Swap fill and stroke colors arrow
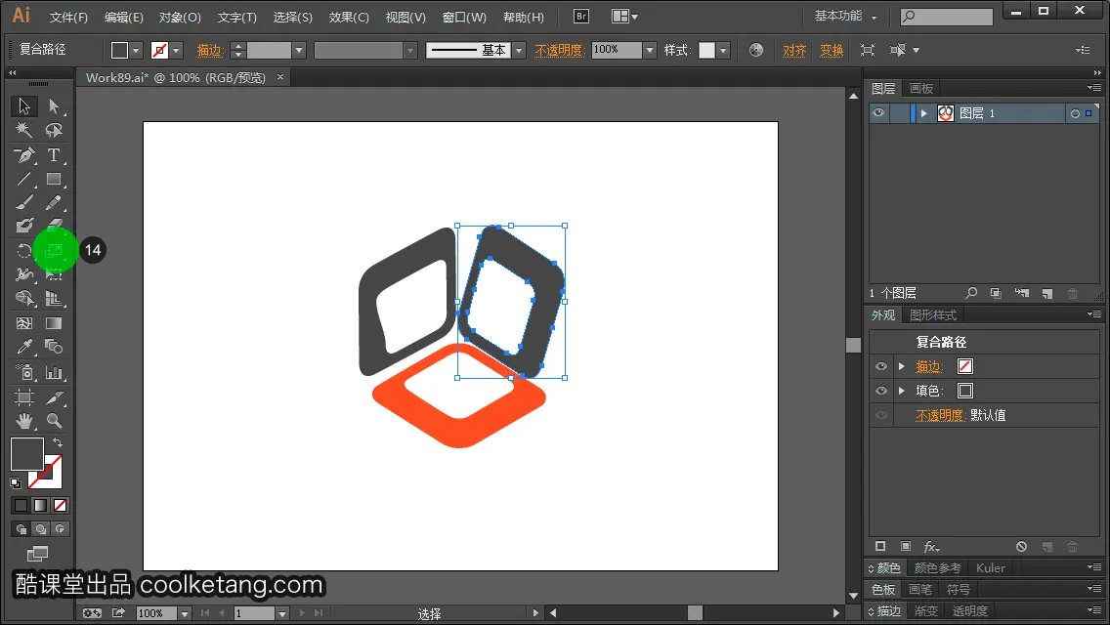 (58, 442)
